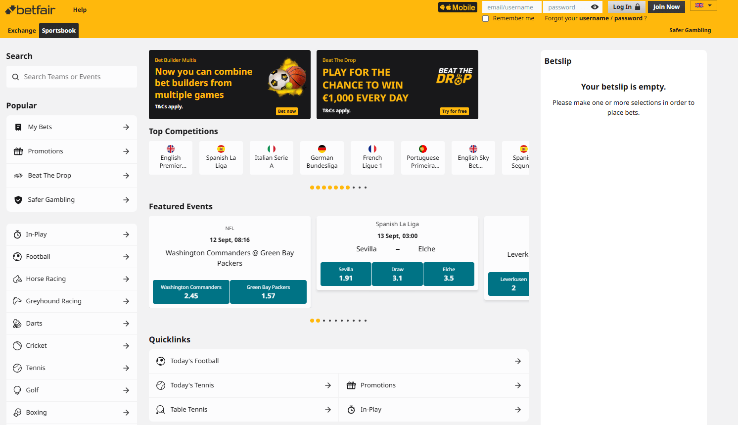Switch to the Exchange tab
The height and width of the screenshot is (425, 738).
pyautogui.click(x=22, y=31)
